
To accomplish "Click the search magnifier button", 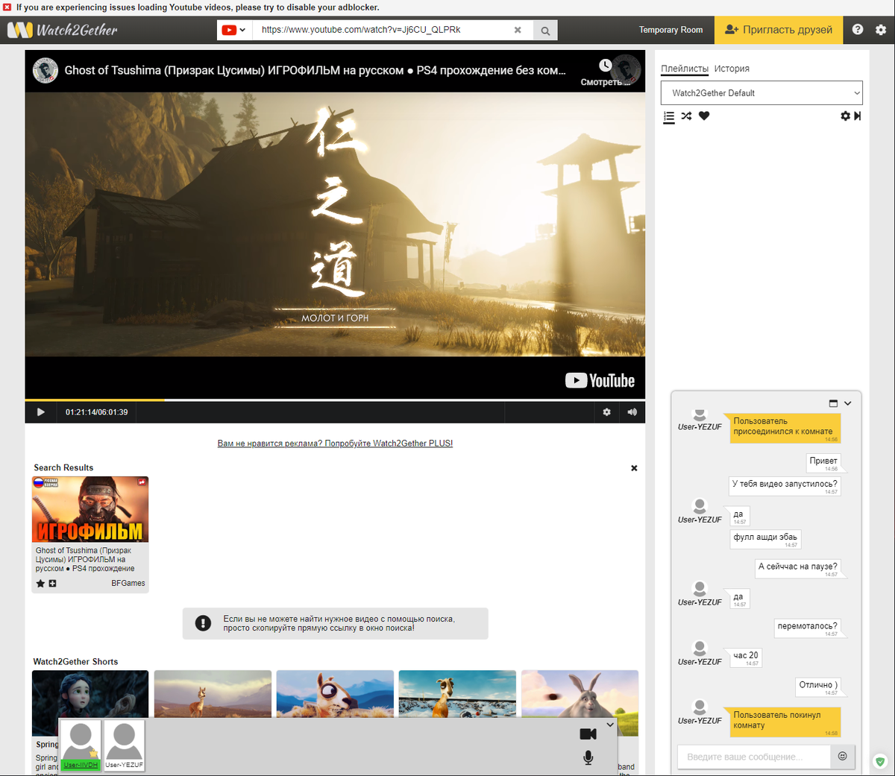I will click(x=545, y=31).
